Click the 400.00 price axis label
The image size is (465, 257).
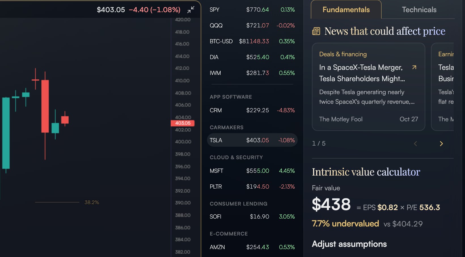183,142
